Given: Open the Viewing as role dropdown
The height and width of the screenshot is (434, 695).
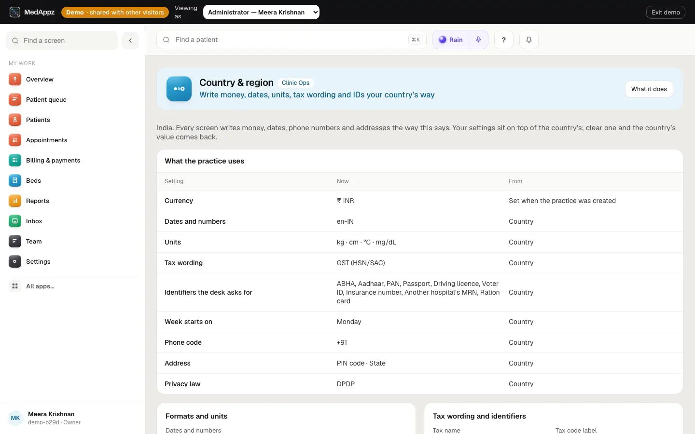Looking at the screenshot, I should coord(261,12).
